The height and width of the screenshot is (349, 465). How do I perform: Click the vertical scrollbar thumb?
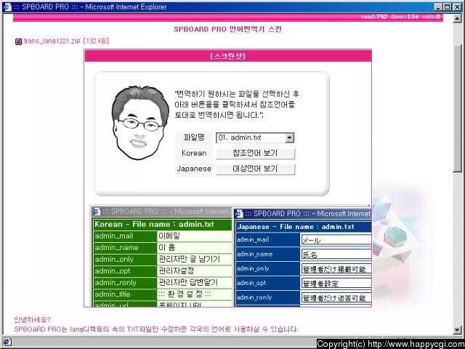click(457, 108)
